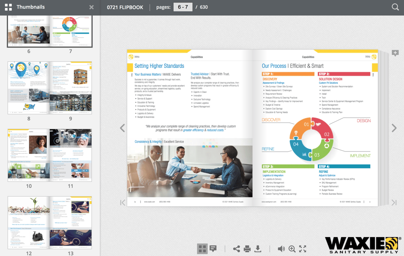Toggle thumbnails view in bottom toolbar

(x=202, y=249)
